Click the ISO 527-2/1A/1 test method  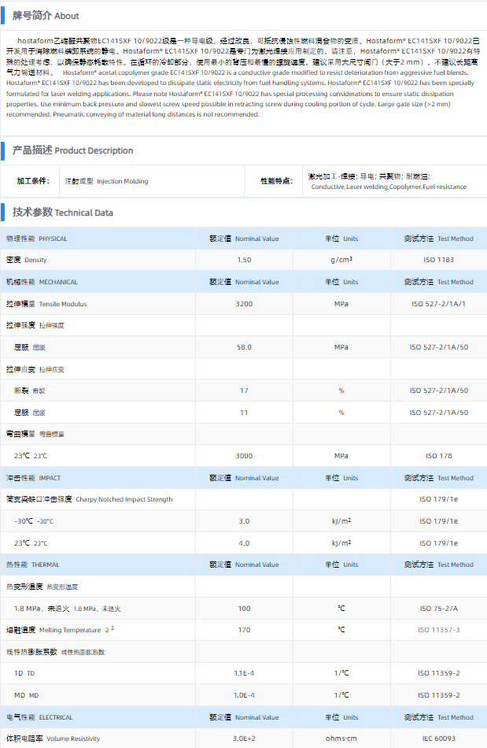[x=438, y=304]
